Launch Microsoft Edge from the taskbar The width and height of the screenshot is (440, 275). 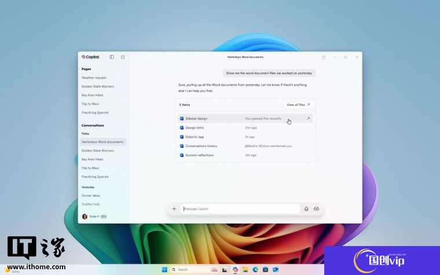[x=255, y=270]
